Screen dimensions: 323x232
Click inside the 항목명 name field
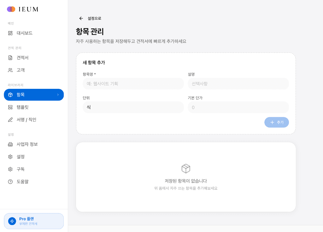[133, 83]
